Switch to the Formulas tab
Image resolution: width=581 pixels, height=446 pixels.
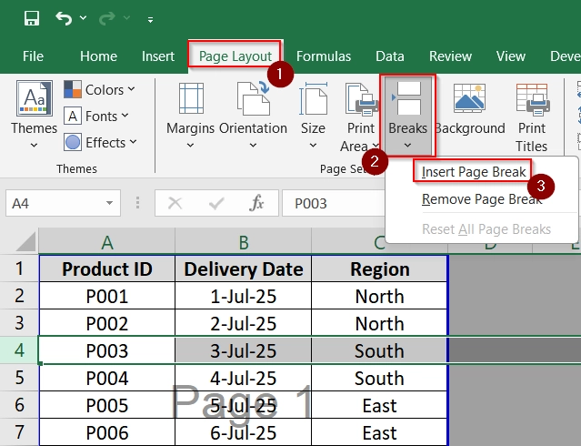tap(324, 56)
